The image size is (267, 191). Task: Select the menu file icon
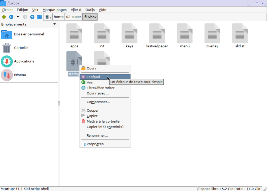(x=185, y=34)
